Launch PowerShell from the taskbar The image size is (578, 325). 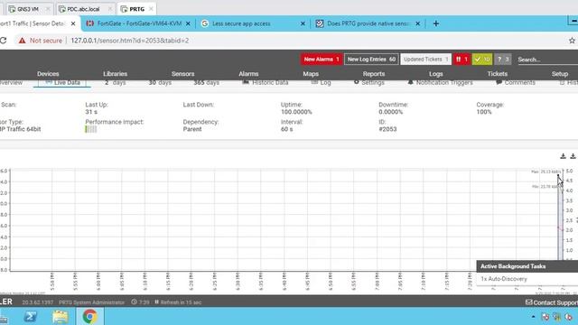(x=30, y=316)
